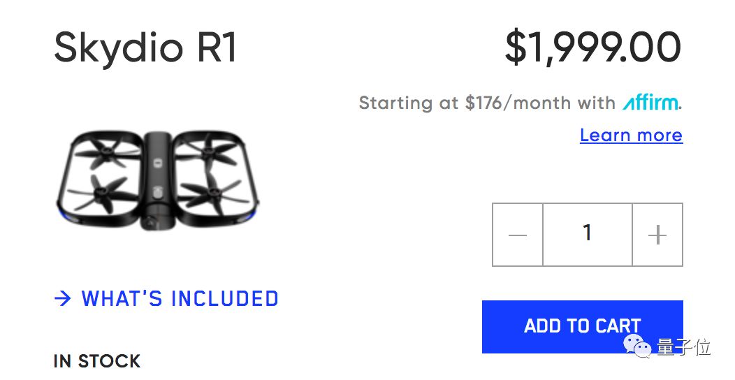This screenshot has width=735, height=380.
Task: Click the 量子位 watermark text
Action: click(x=683, y=346)
